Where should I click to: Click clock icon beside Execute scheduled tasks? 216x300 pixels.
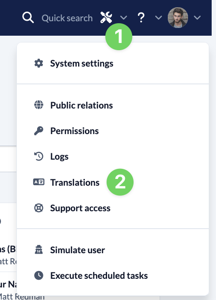click(x=39, y=275)
